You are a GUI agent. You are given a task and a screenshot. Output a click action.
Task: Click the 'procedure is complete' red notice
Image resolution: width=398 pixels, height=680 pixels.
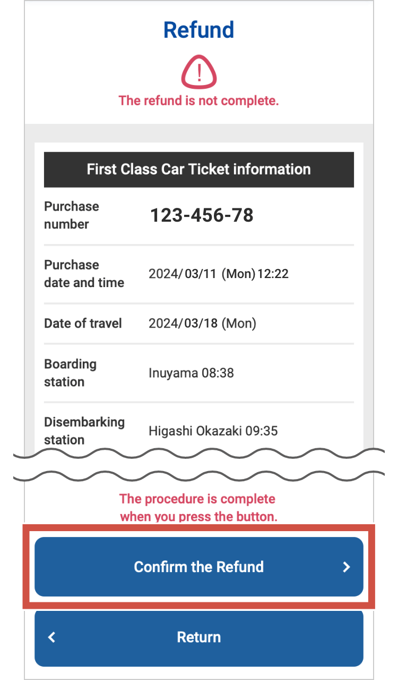pyautogui.click(x=198, y=507)
